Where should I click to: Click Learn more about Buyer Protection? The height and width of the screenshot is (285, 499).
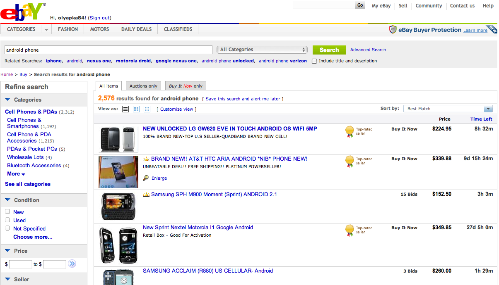pos(475,30)
